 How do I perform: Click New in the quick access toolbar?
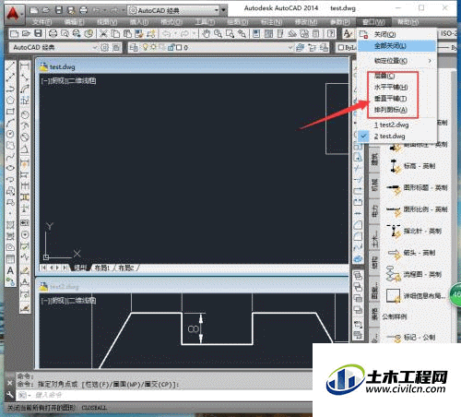pyautogui.click(x=33, y=10)
